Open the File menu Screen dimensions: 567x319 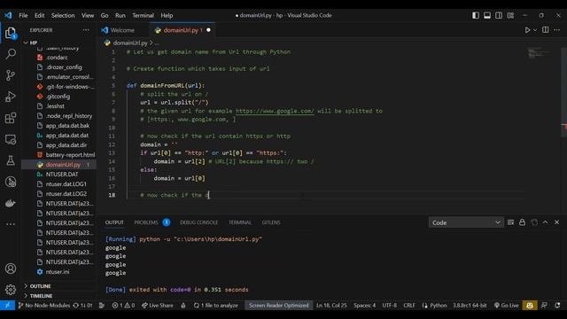[x=23, y=15]
